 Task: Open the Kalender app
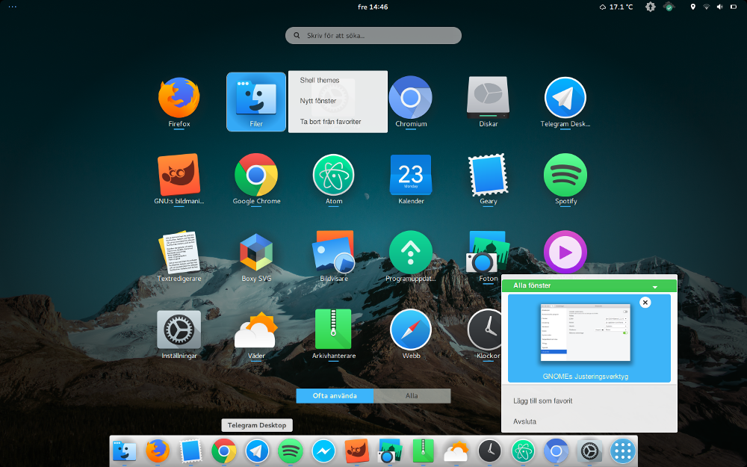(411, 179)
